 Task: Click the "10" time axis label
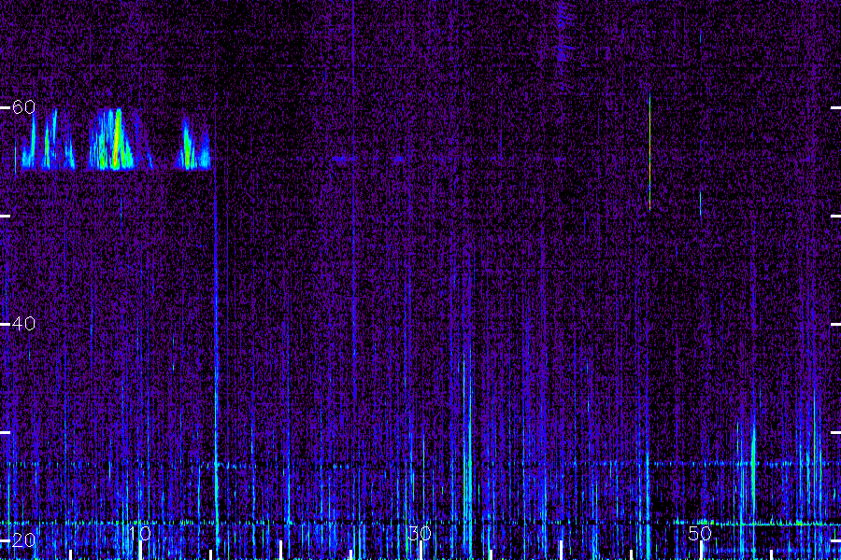pos(140,533)
